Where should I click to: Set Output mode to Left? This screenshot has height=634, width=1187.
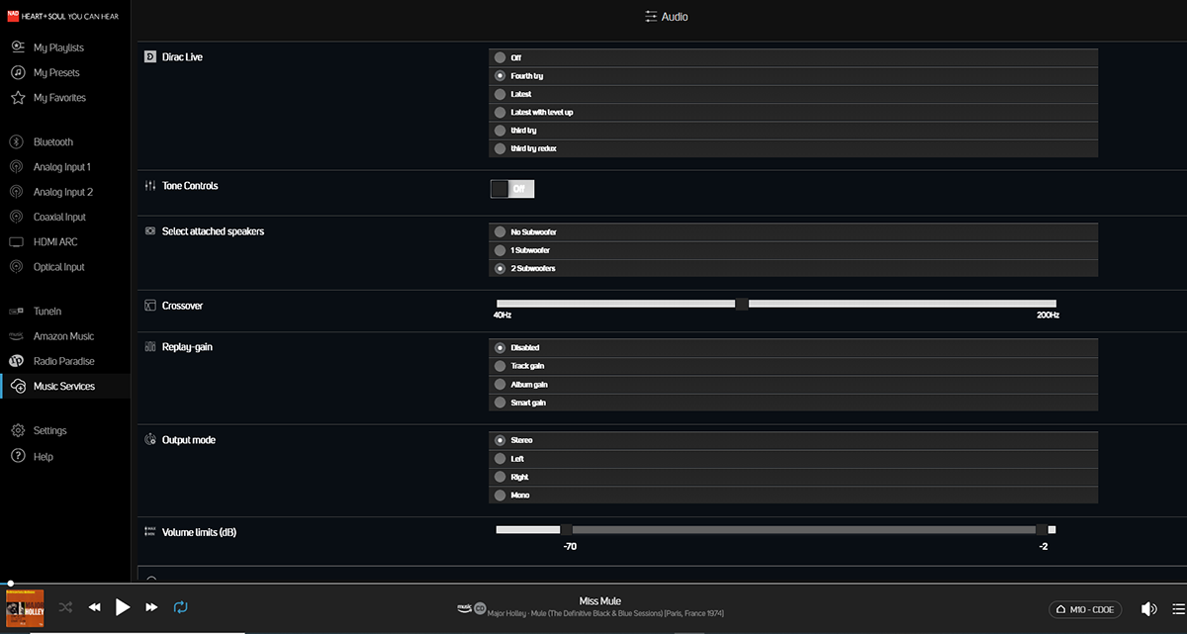tap(793, 459)
